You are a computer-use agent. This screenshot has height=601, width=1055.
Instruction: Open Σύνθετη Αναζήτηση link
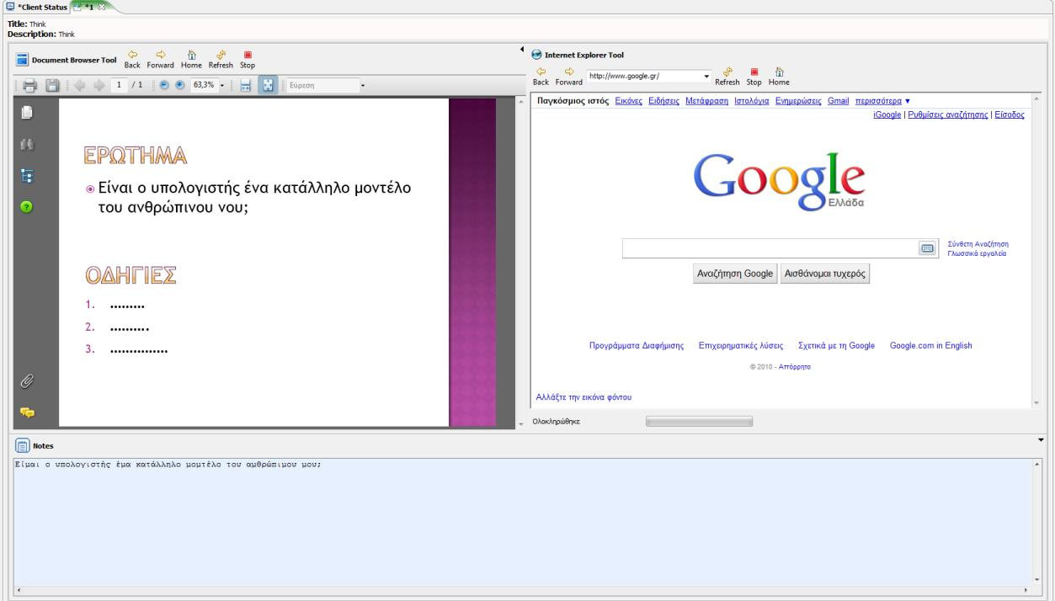(978, 243)
